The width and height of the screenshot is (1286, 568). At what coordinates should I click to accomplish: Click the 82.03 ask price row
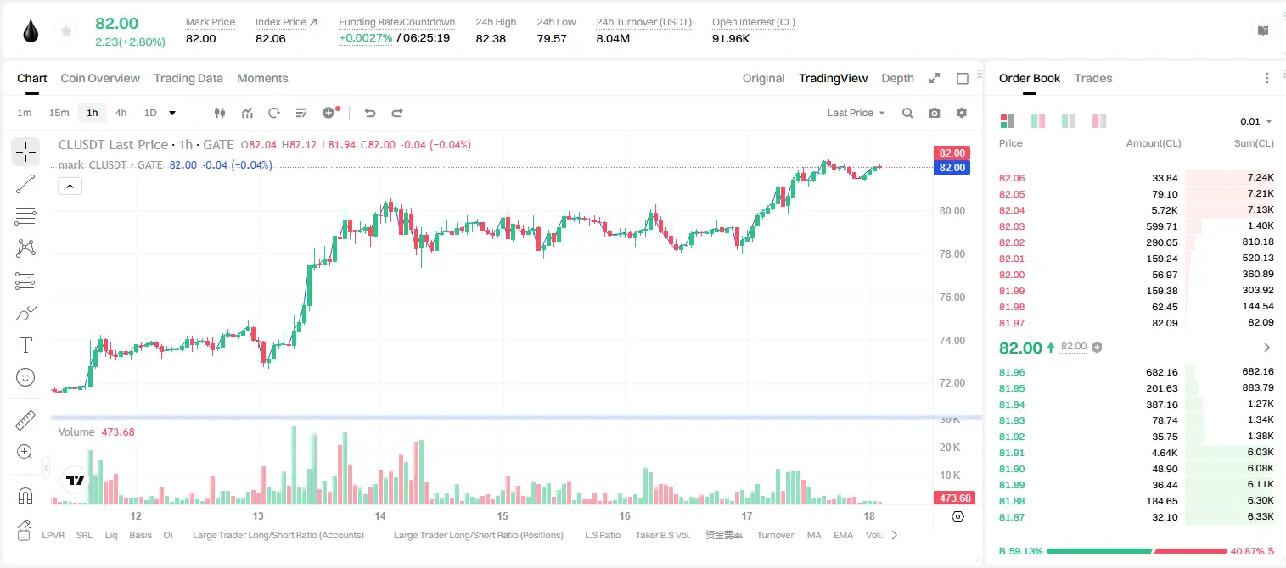[1136, 226]
